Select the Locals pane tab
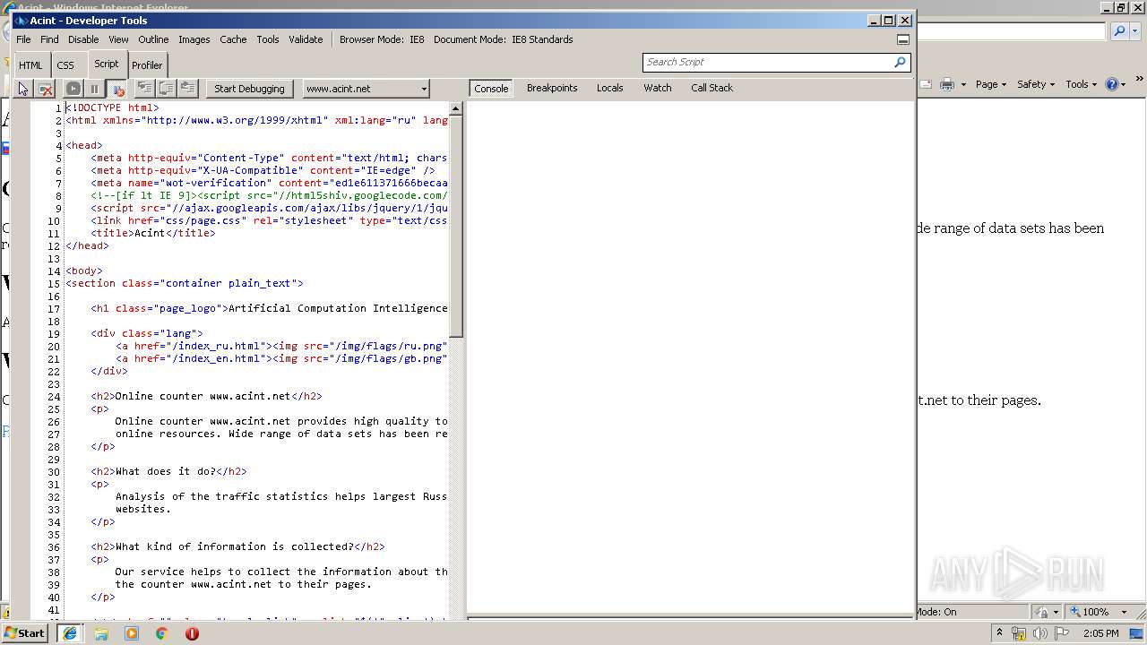Screen dimensions: 1147x645 [x=610, y=88]
